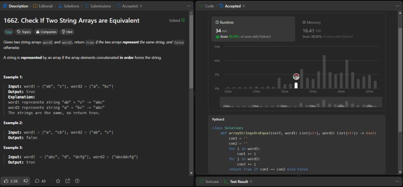Expand the Topics tag section
The width and height of the screenshot is (403, 187).
pyautogui.click(x=24, y=32)
